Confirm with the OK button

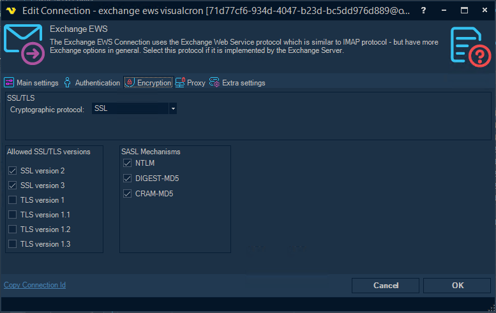[x=457, y=286]
